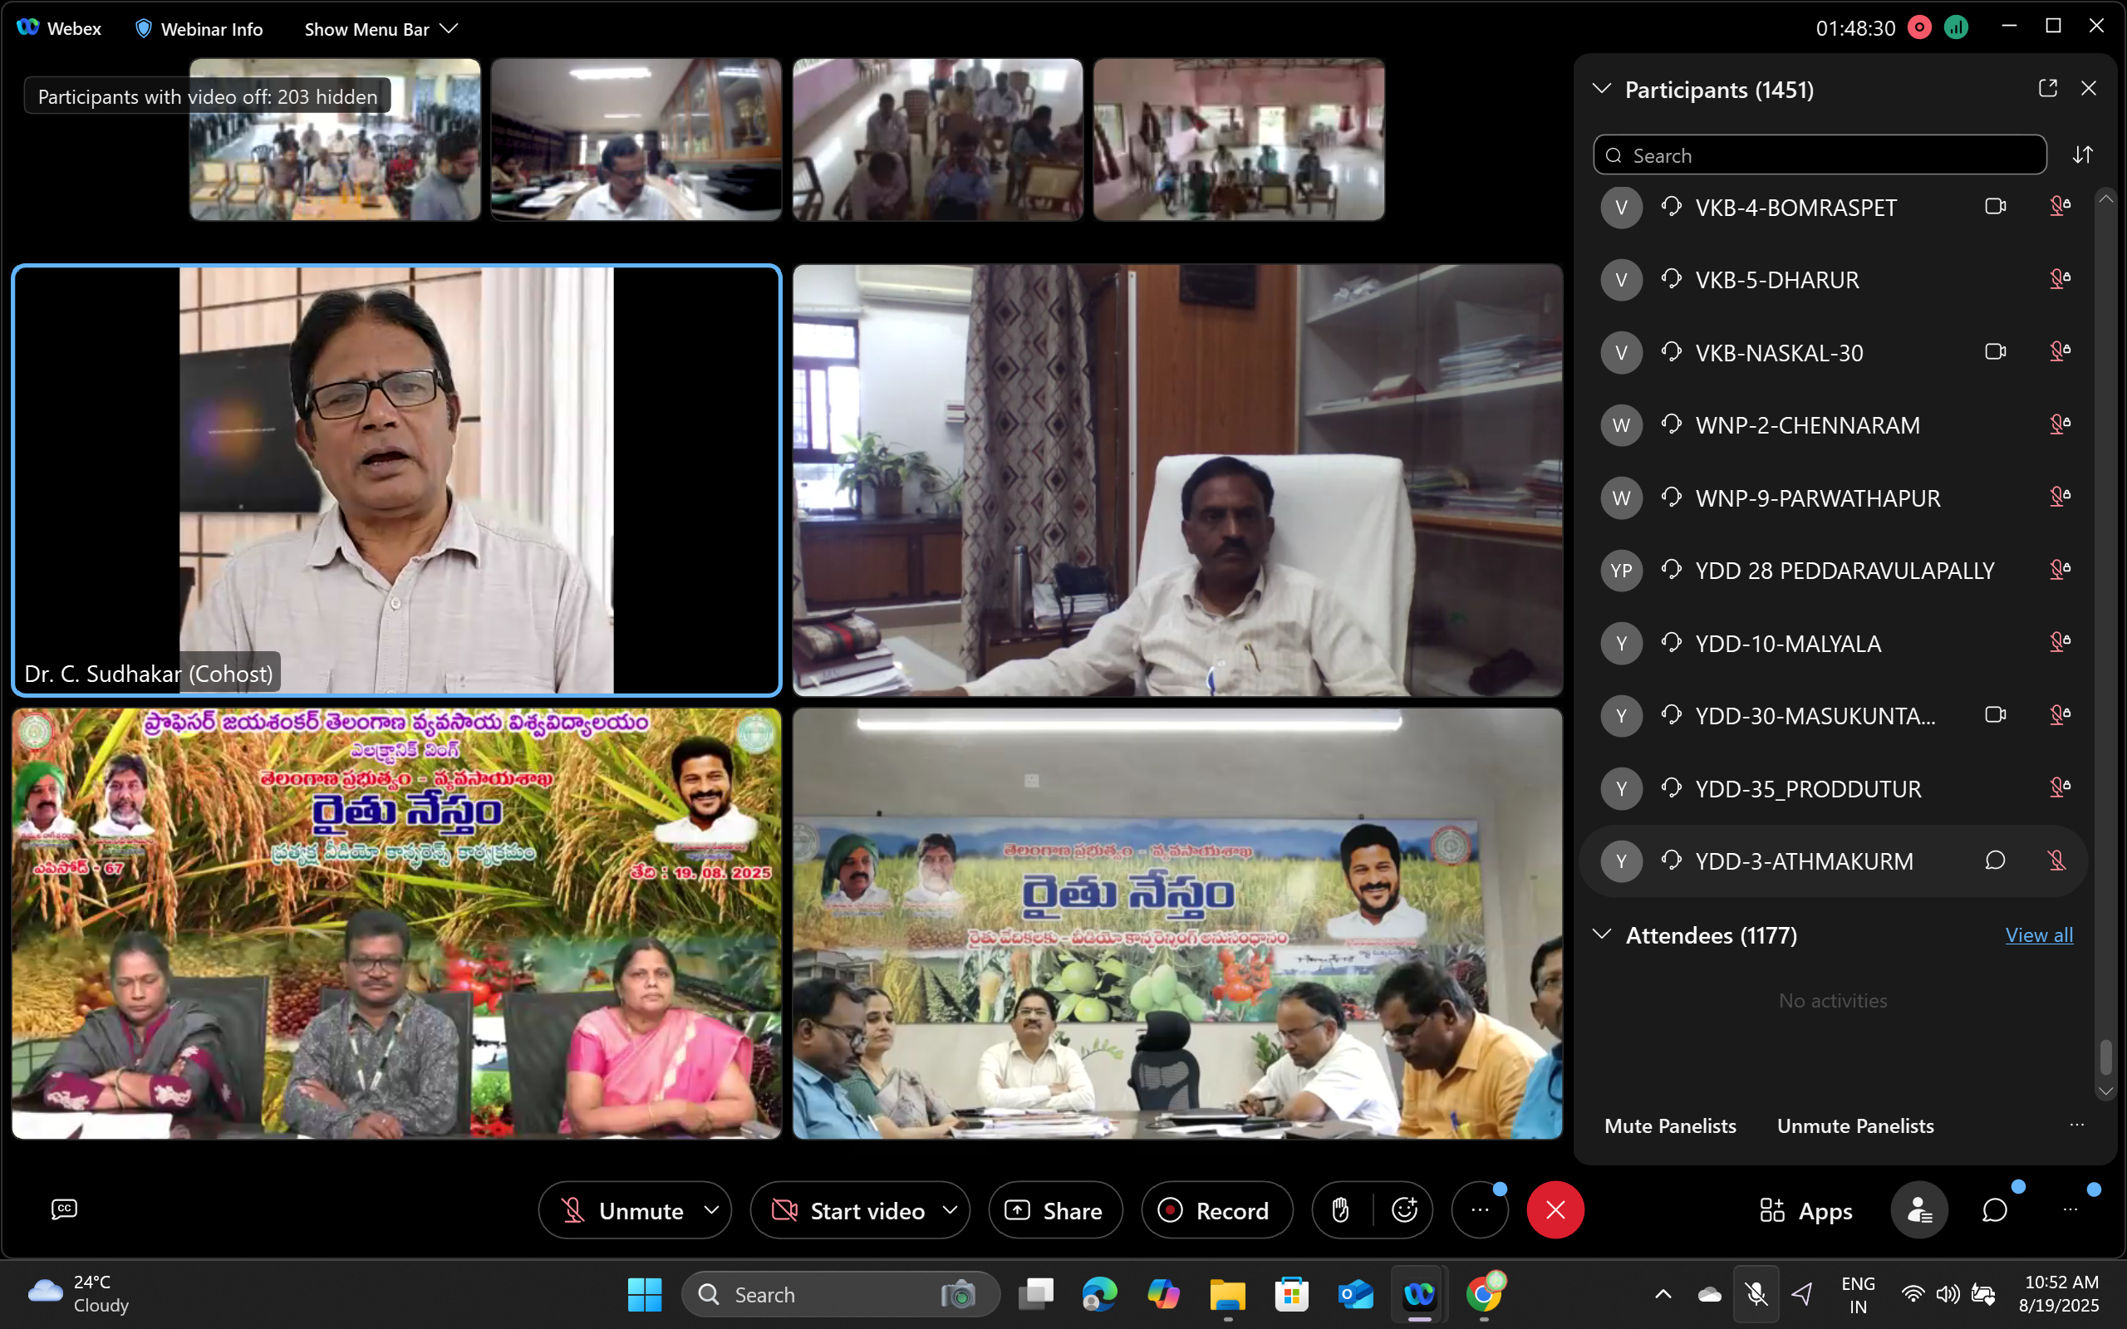Collapse the Attendees (1177) section

(x=1601, y=934)
